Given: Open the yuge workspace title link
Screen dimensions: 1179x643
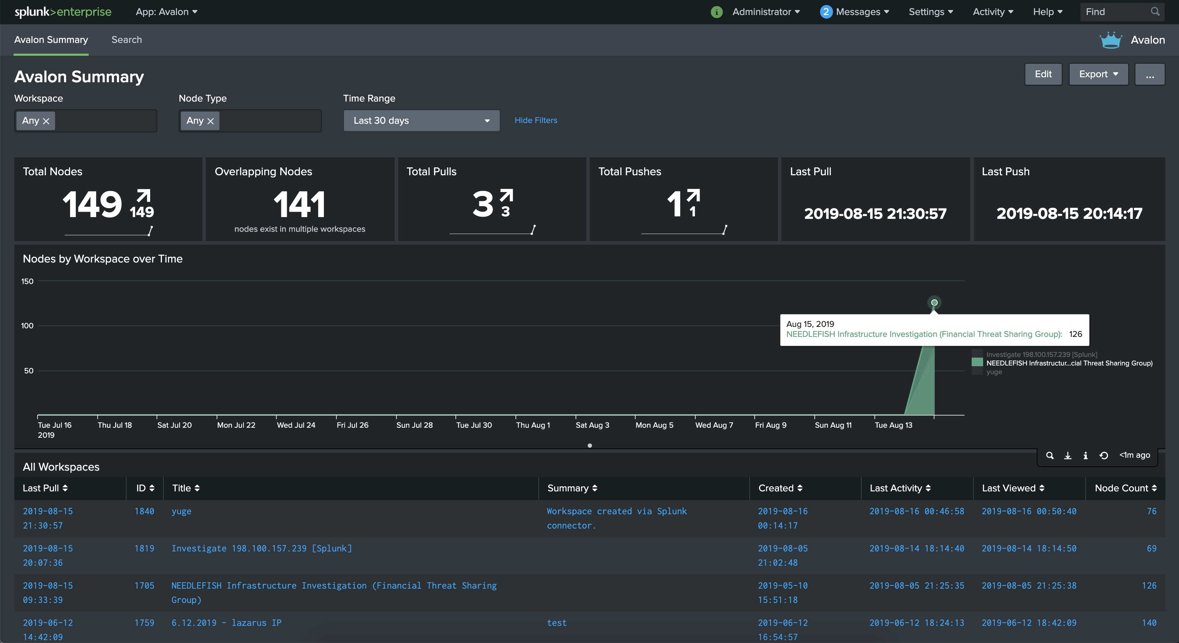Looking at the screenshot, I should tap(181, 511).
